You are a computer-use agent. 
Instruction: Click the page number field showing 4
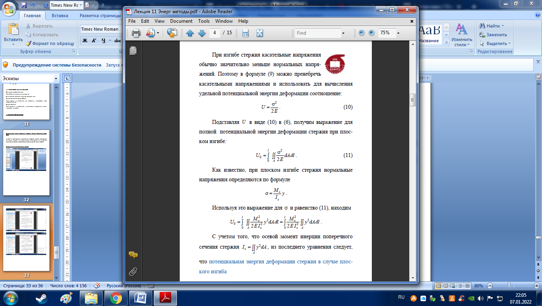pyautogui.click(x=214, y=33)
